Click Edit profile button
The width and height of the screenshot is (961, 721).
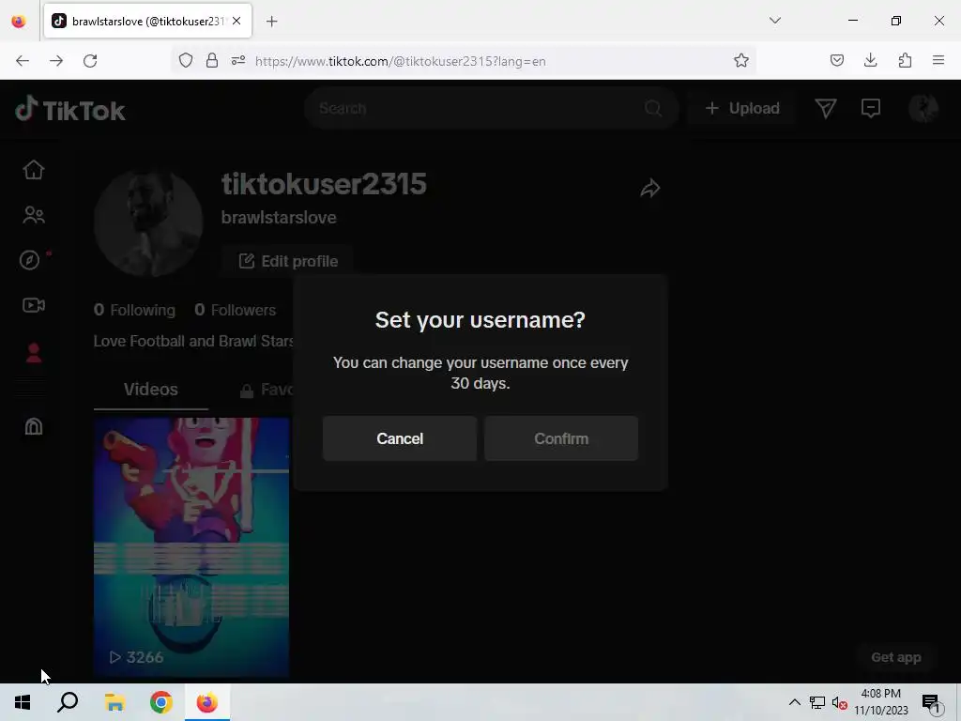point(288,261)
